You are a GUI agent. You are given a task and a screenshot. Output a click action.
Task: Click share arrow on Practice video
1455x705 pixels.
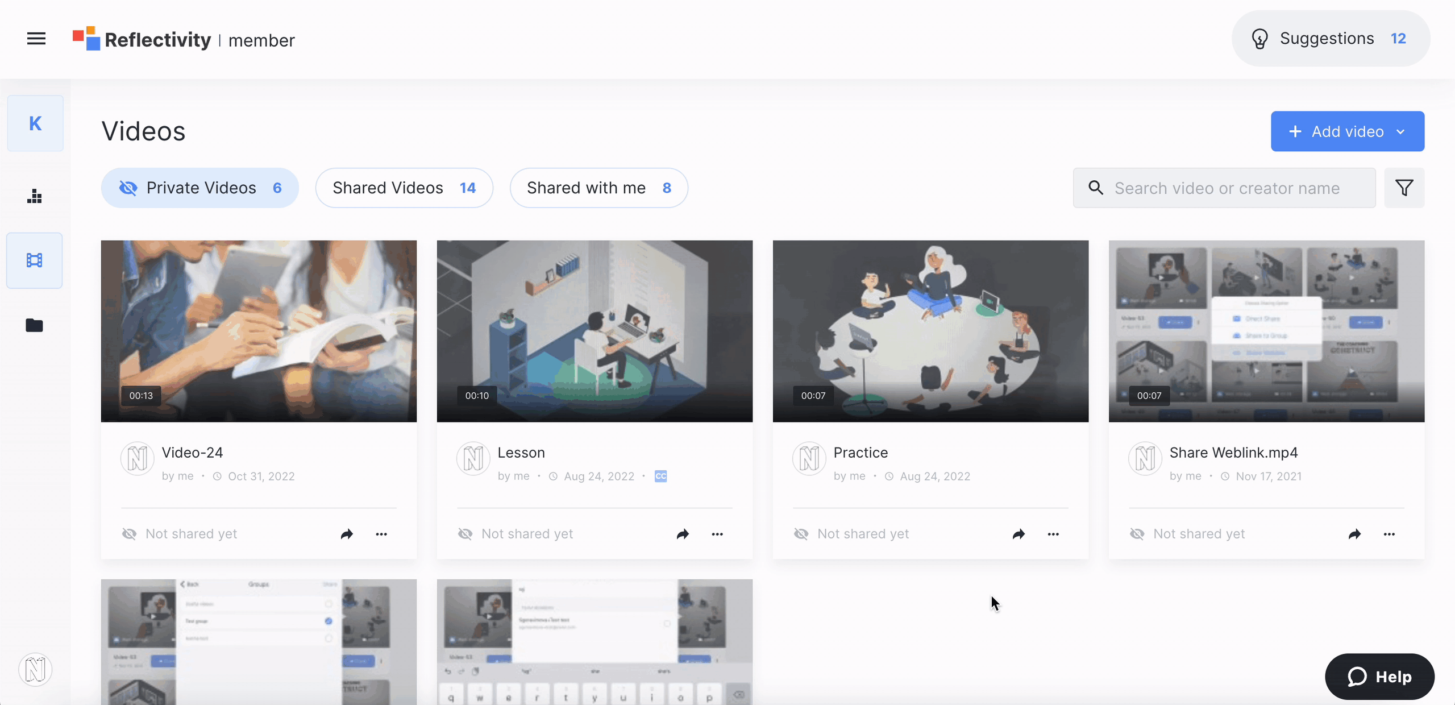1018,534
